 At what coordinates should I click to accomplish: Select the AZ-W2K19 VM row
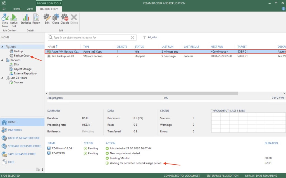pos(73,153)
